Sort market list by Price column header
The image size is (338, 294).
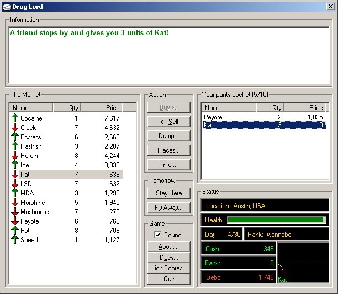101,108
